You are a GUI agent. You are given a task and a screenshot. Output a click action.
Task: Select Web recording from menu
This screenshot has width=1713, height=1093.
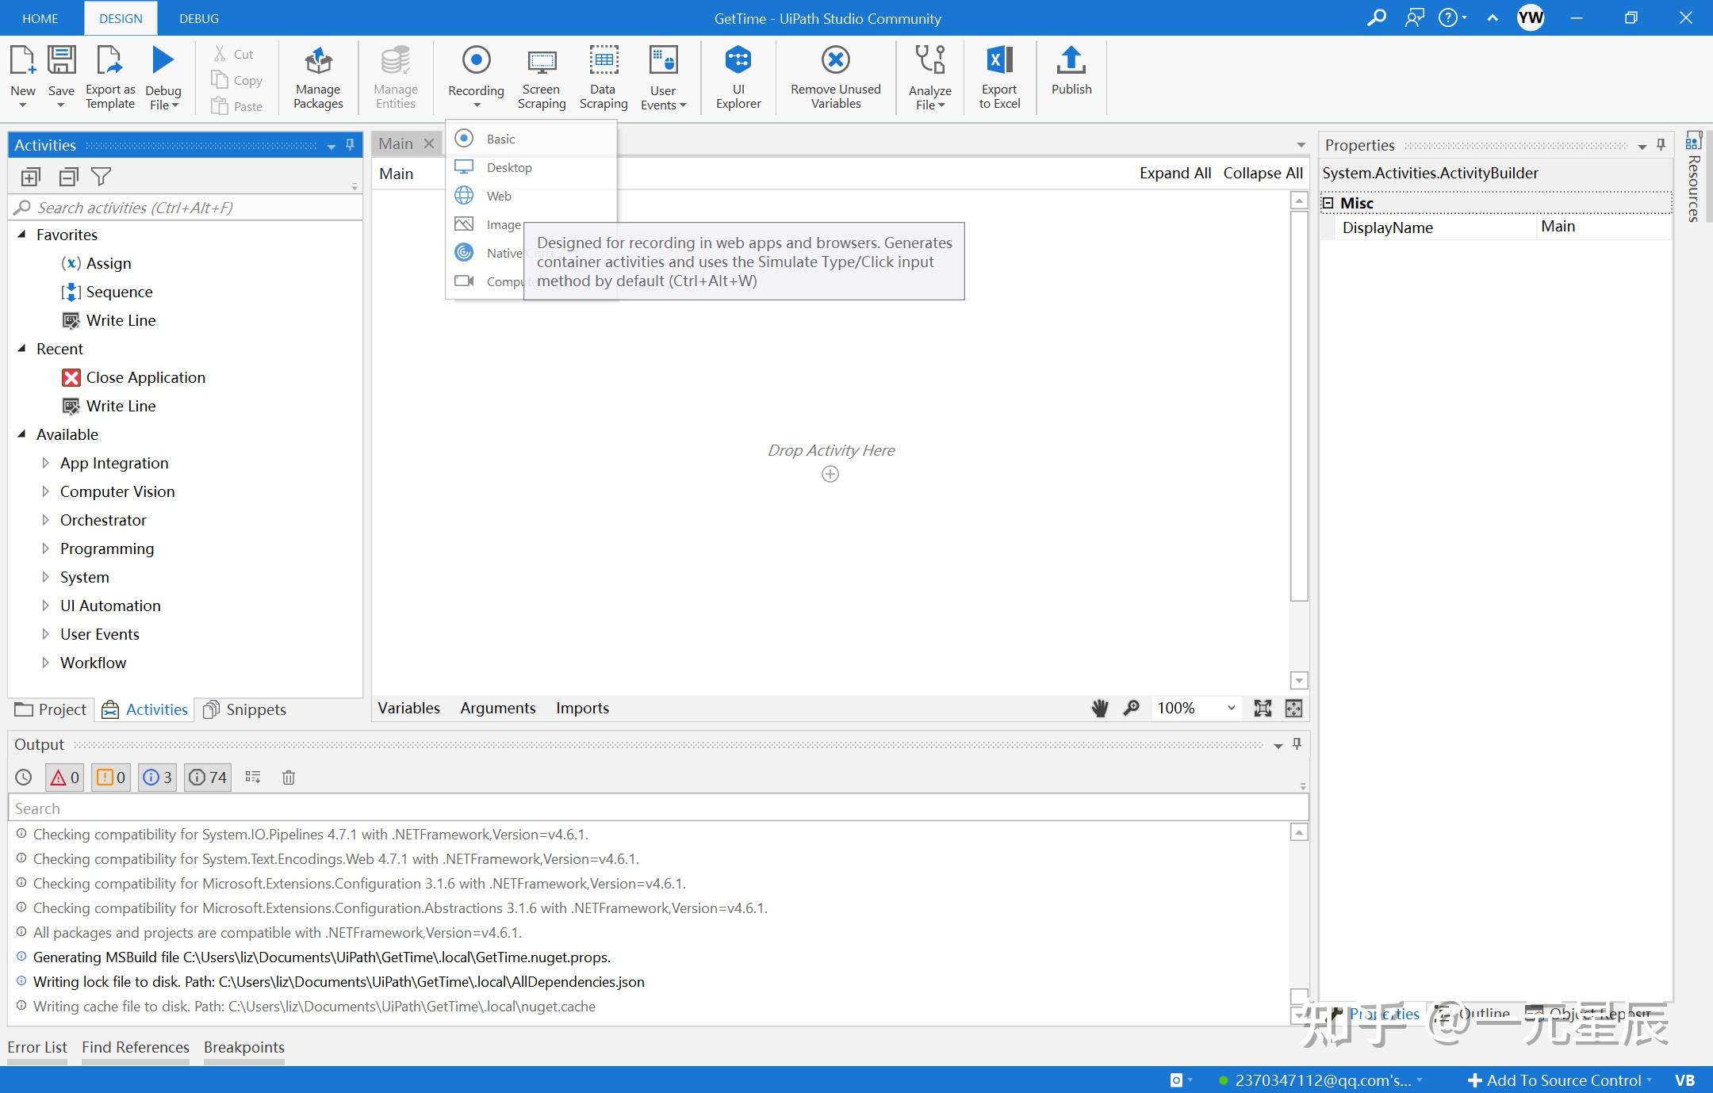498,196
